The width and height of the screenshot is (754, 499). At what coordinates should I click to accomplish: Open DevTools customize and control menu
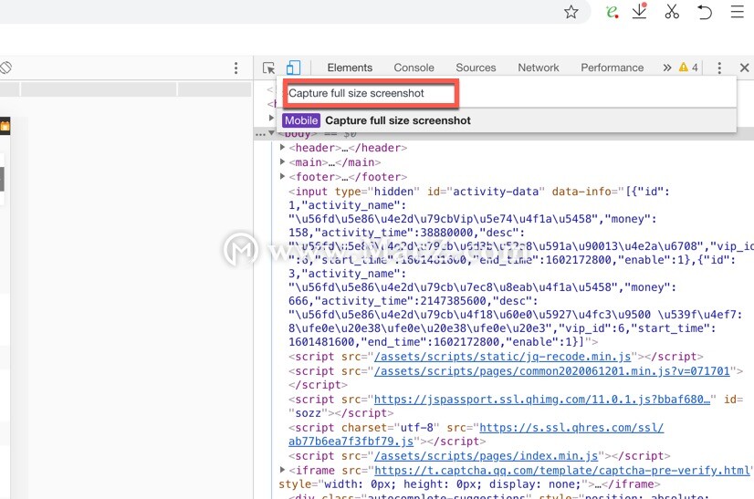coord(719,68)
